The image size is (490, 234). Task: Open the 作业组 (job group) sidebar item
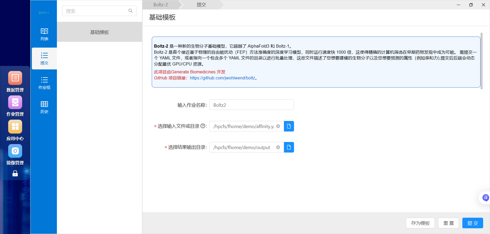[x=44, y=83]
